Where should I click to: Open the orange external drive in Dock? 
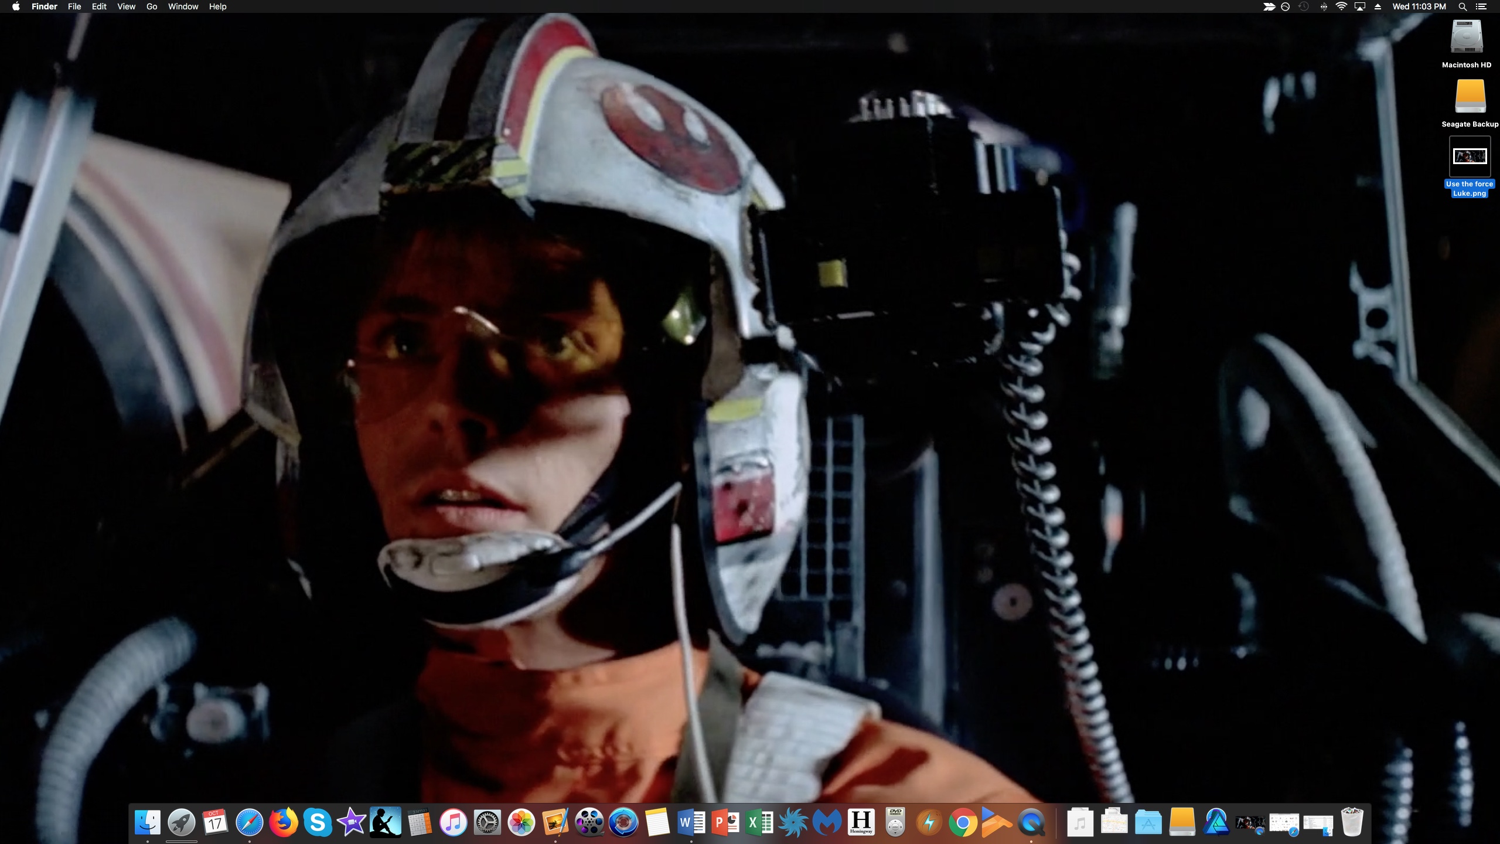1182,822
